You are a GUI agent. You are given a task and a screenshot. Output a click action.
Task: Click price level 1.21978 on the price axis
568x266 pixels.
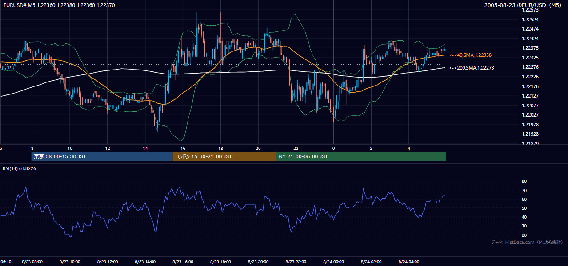[x=531, y=125]
